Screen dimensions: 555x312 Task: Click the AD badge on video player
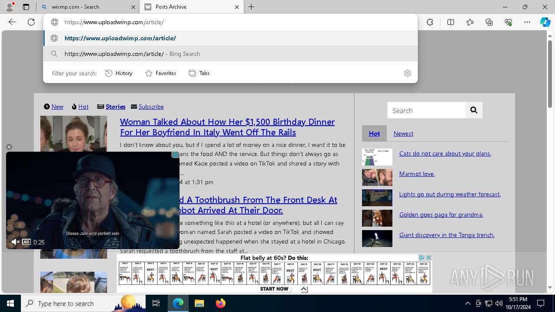click(26, 242)
